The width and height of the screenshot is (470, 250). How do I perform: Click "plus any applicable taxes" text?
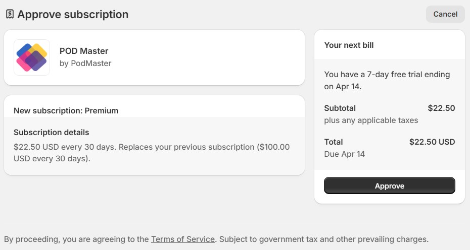(x=371, y=120)
